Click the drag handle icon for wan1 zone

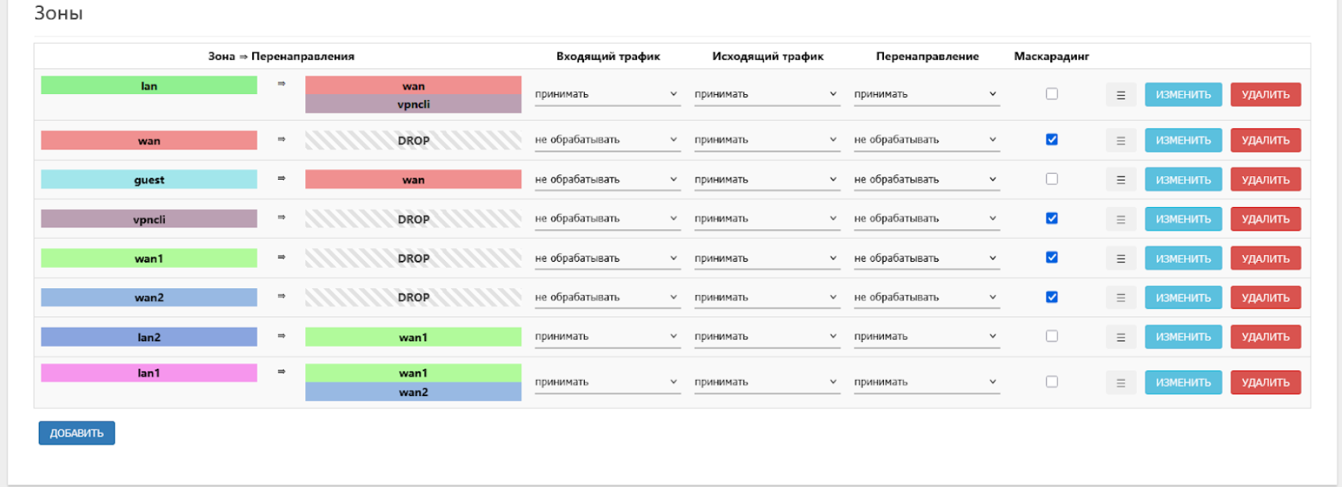coord(1120,259)
